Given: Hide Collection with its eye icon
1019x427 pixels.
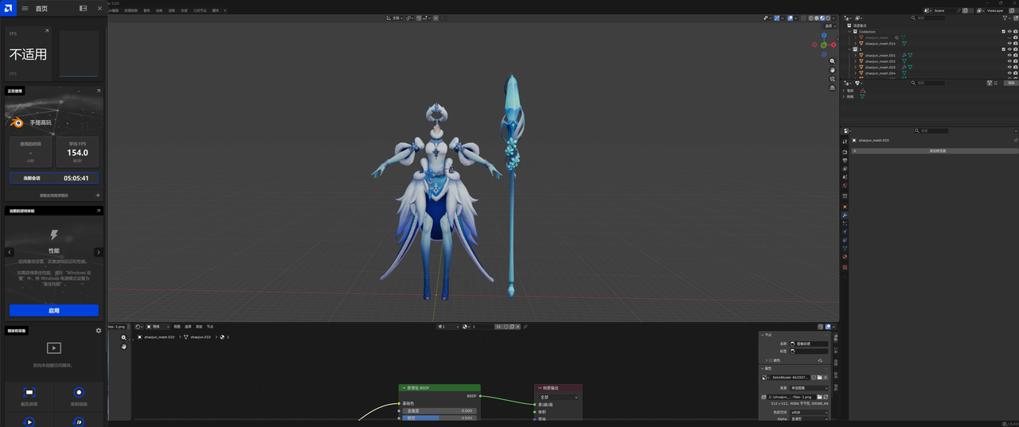Looking at the screenshot, I should (x=1009, y=32).
